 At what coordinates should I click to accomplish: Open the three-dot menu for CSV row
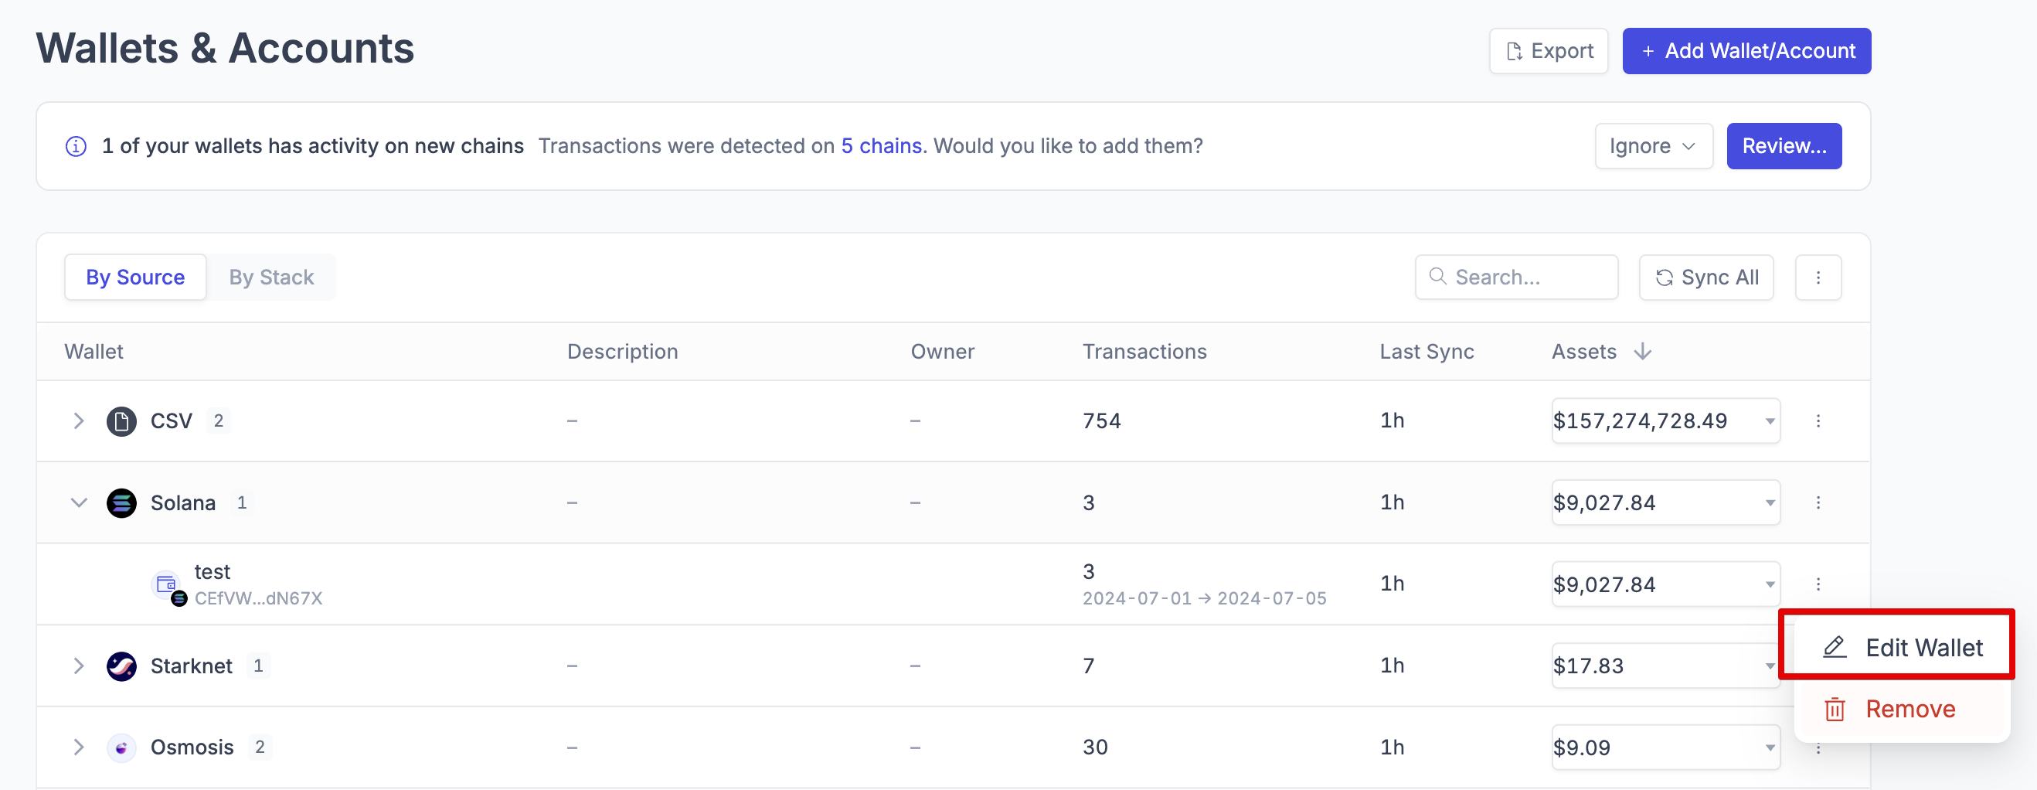[x=1818, y=421]
